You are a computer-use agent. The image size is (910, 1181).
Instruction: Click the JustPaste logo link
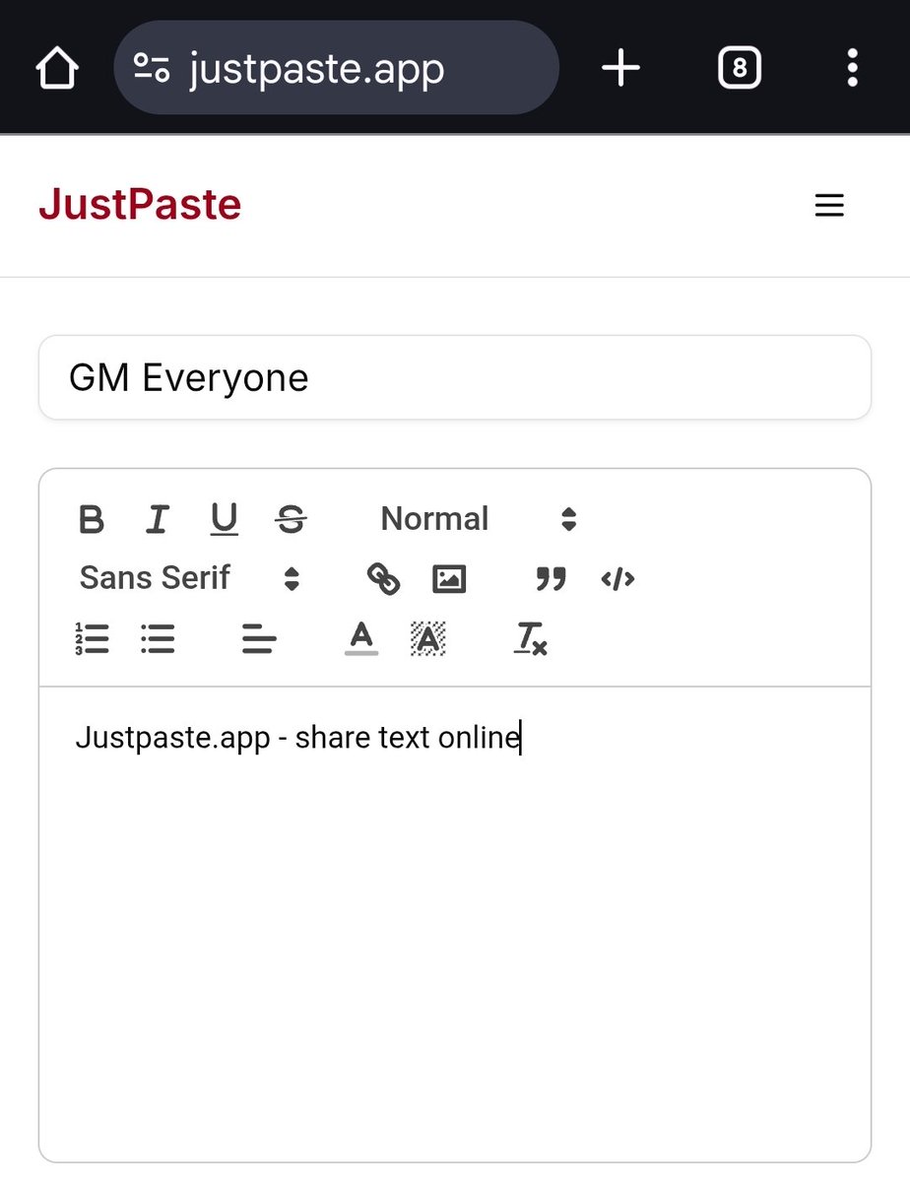pyautogui.click(x=139, y=204)
